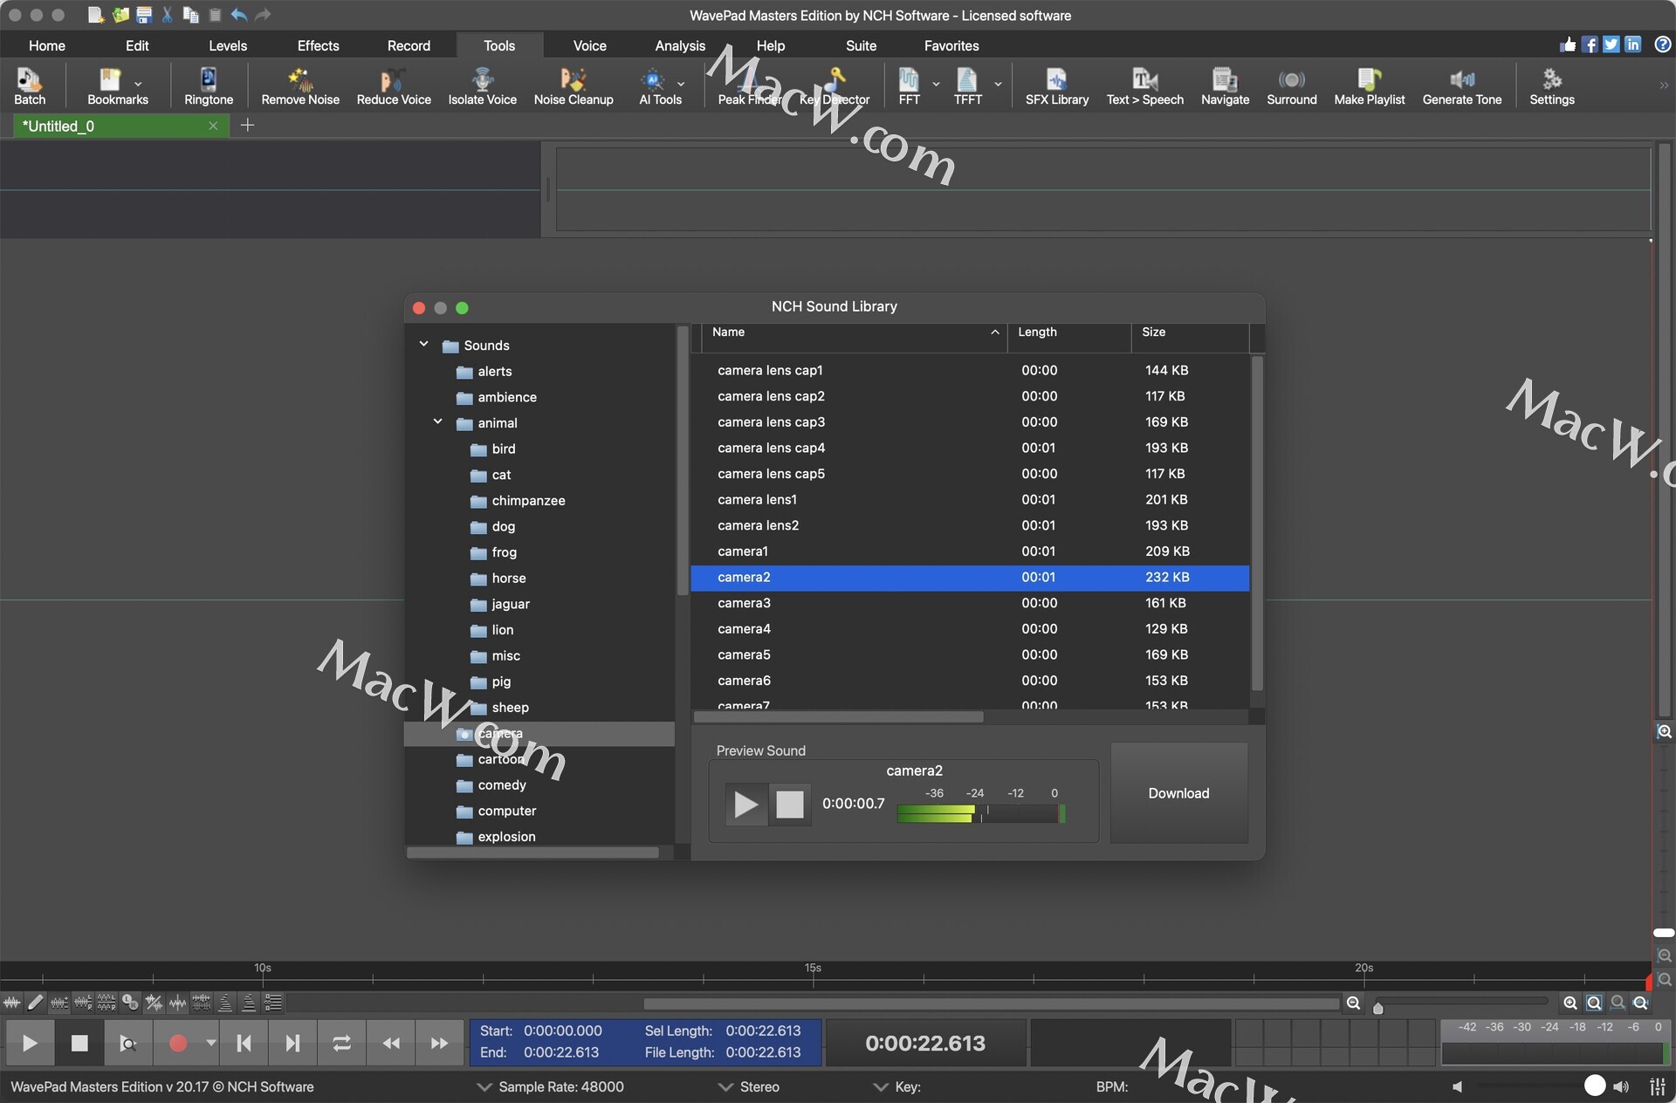Open the Analysis tab
The image size is (1676, 1103).
(679, 45)
